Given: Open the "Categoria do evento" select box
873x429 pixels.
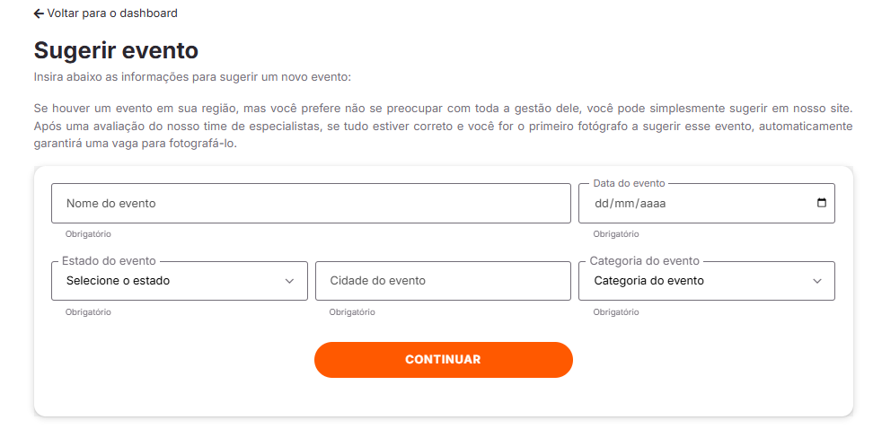Looking at the screenshot, I should click(697, 281).
